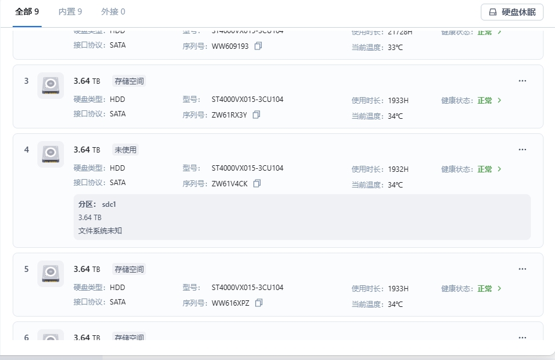Click the 硬盘休眠 button
The height and width of the screenshot is (360, 555).
[512, 12]
